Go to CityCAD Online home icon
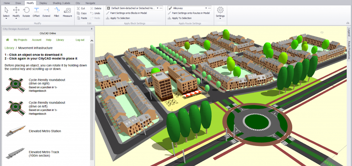This screenshot has height=166, width=352. click(x=7, y=40)
